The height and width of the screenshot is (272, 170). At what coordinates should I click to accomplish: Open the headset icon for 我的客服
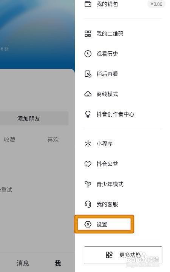pyautogui.click(x=88, y=204)
